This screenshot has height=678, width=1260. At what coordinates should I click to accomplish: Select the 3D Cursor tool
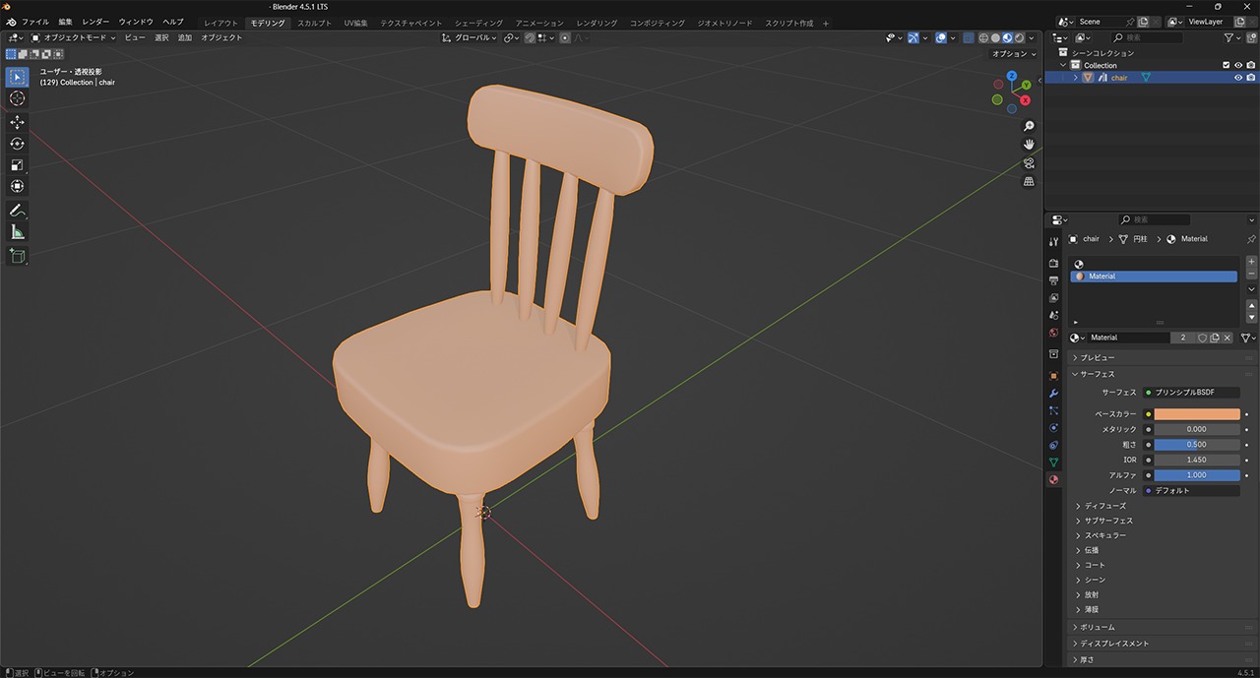(17, 98)
